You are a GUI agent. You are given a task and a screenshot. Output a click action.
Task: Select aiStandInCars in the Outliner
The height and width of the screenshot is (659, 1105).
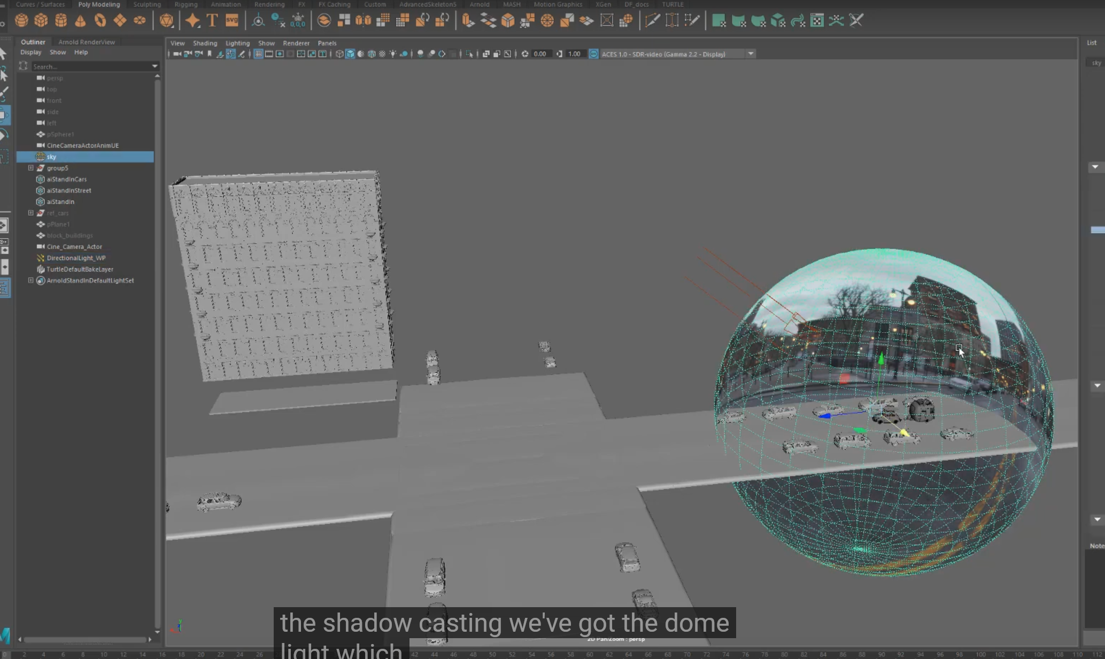point(66,179)
